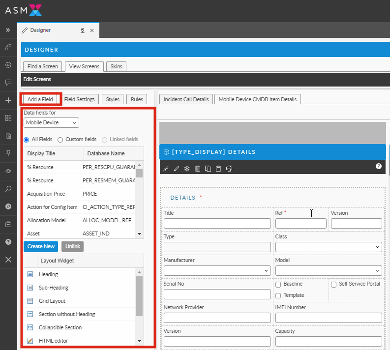
Task: Click the Serial No input field
Action: 217,294
